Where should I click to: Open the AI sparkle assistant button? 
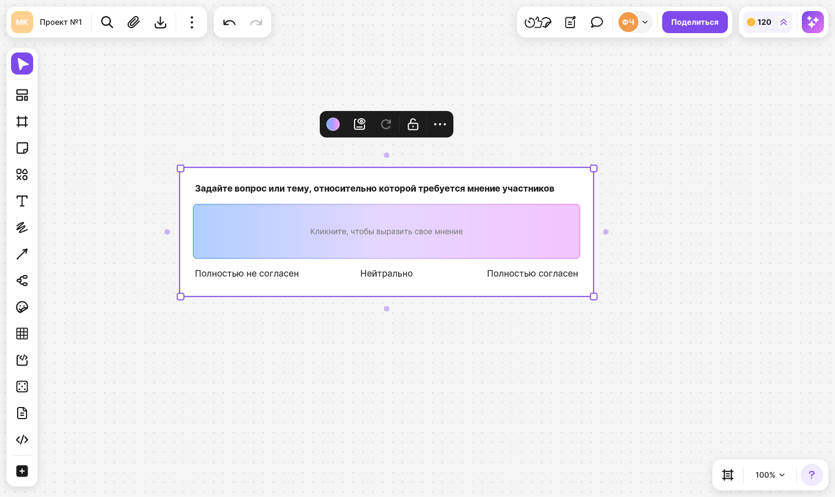pos(813,22)
